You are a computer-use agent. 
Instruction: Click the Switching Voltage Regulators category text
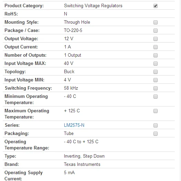[x=93, y=6]
